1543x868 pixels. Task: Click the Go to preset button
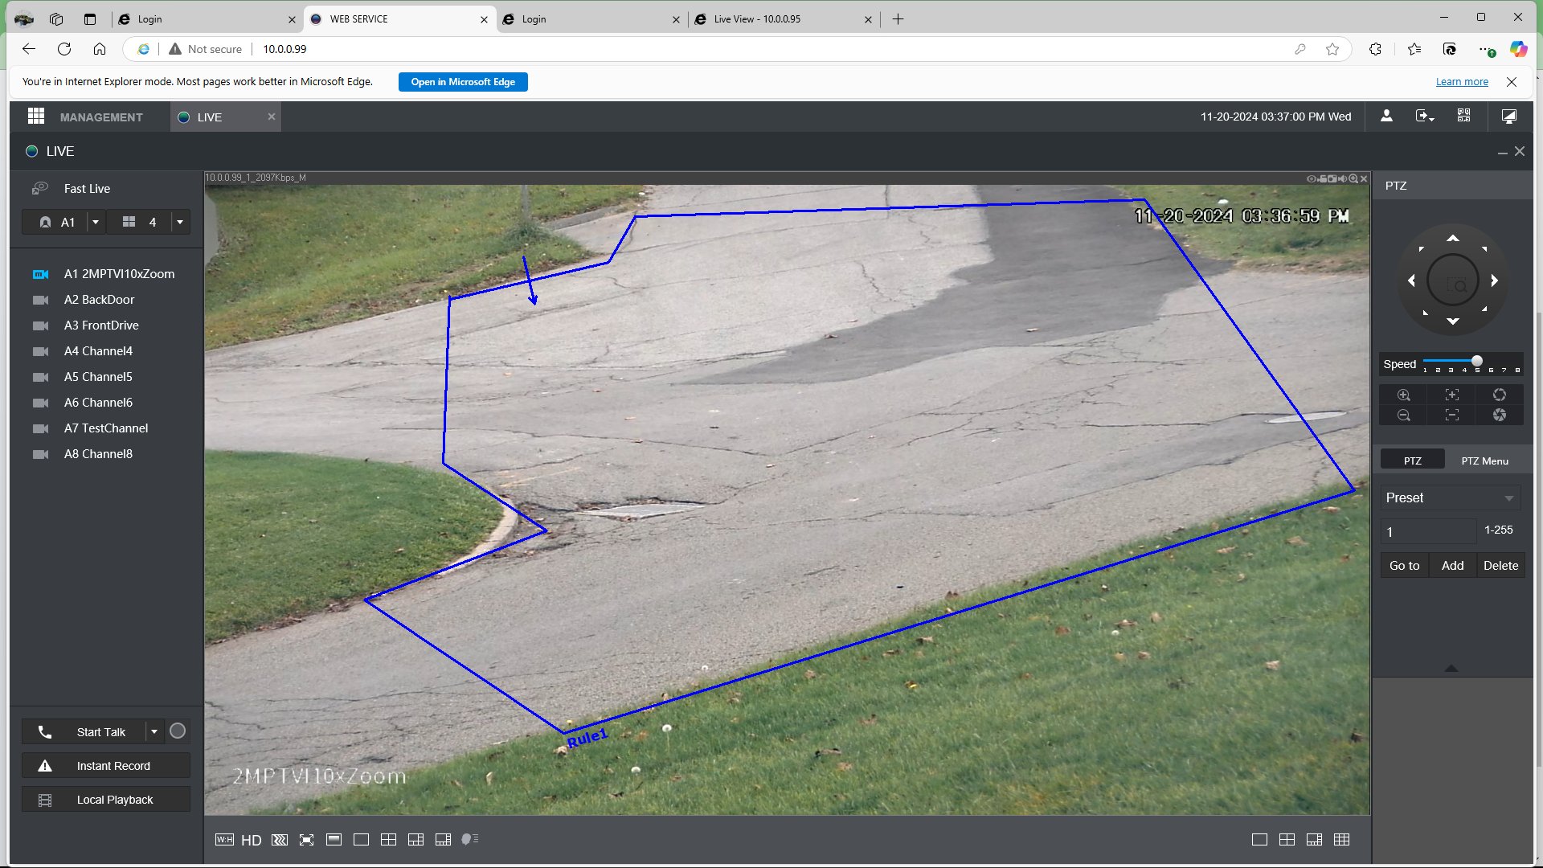click(1405, 566)
